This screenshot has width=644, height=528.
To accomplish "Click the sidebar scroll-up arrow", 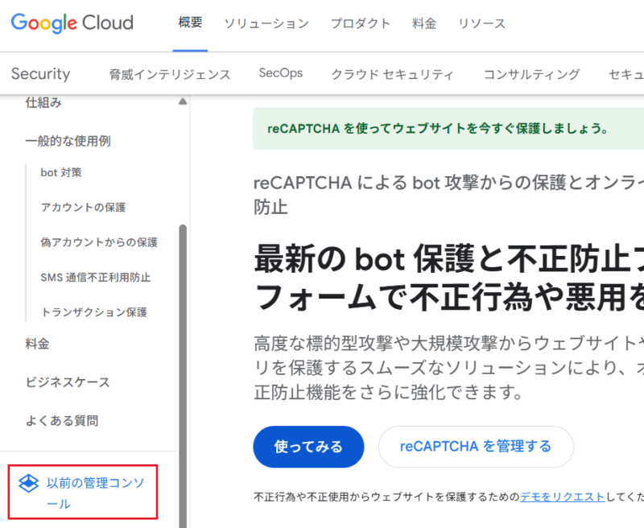I will [183, 101].
